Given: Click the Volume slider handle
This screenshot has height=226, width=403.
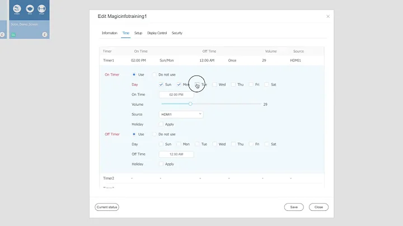Looking at the screenshot, I should click(190, 104).
